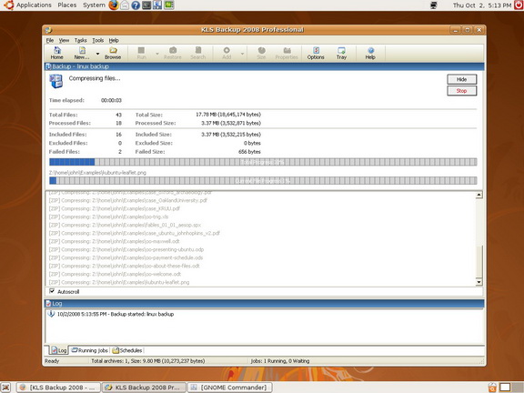Click the total progress bar
524x393 pixels.
coord(263,162)
